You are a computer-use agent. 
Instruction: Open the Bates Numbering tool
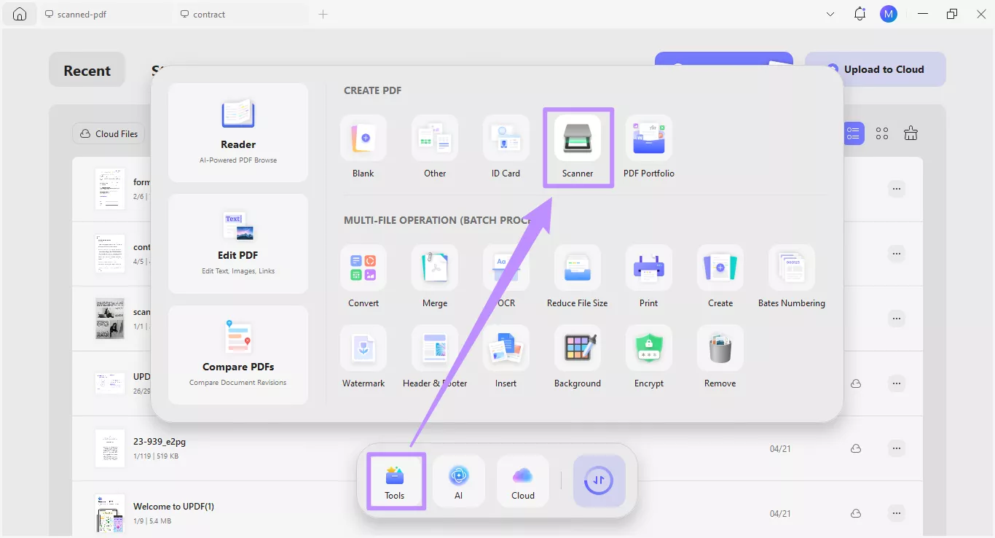click(791, 277)
